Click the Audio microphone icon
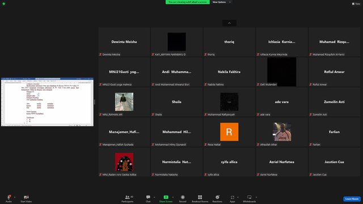 coord(9,197)
